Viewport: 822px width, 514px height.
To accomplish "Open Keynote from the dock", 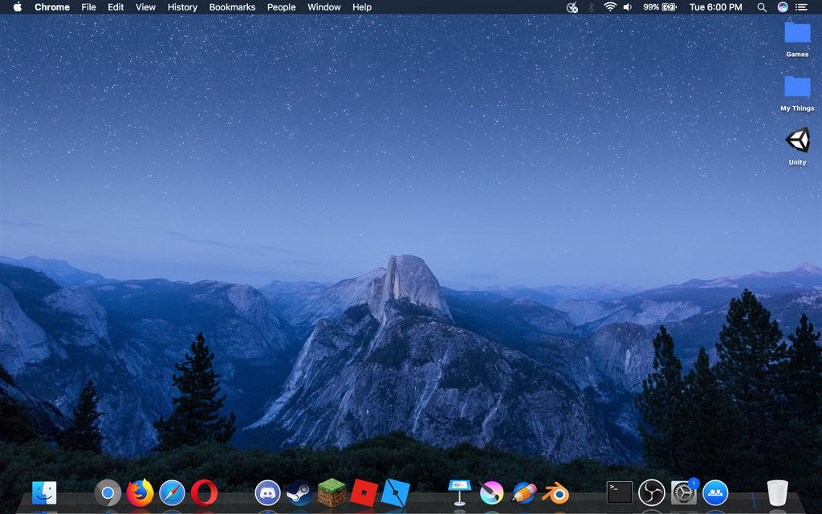I will (x=459, y=492).
